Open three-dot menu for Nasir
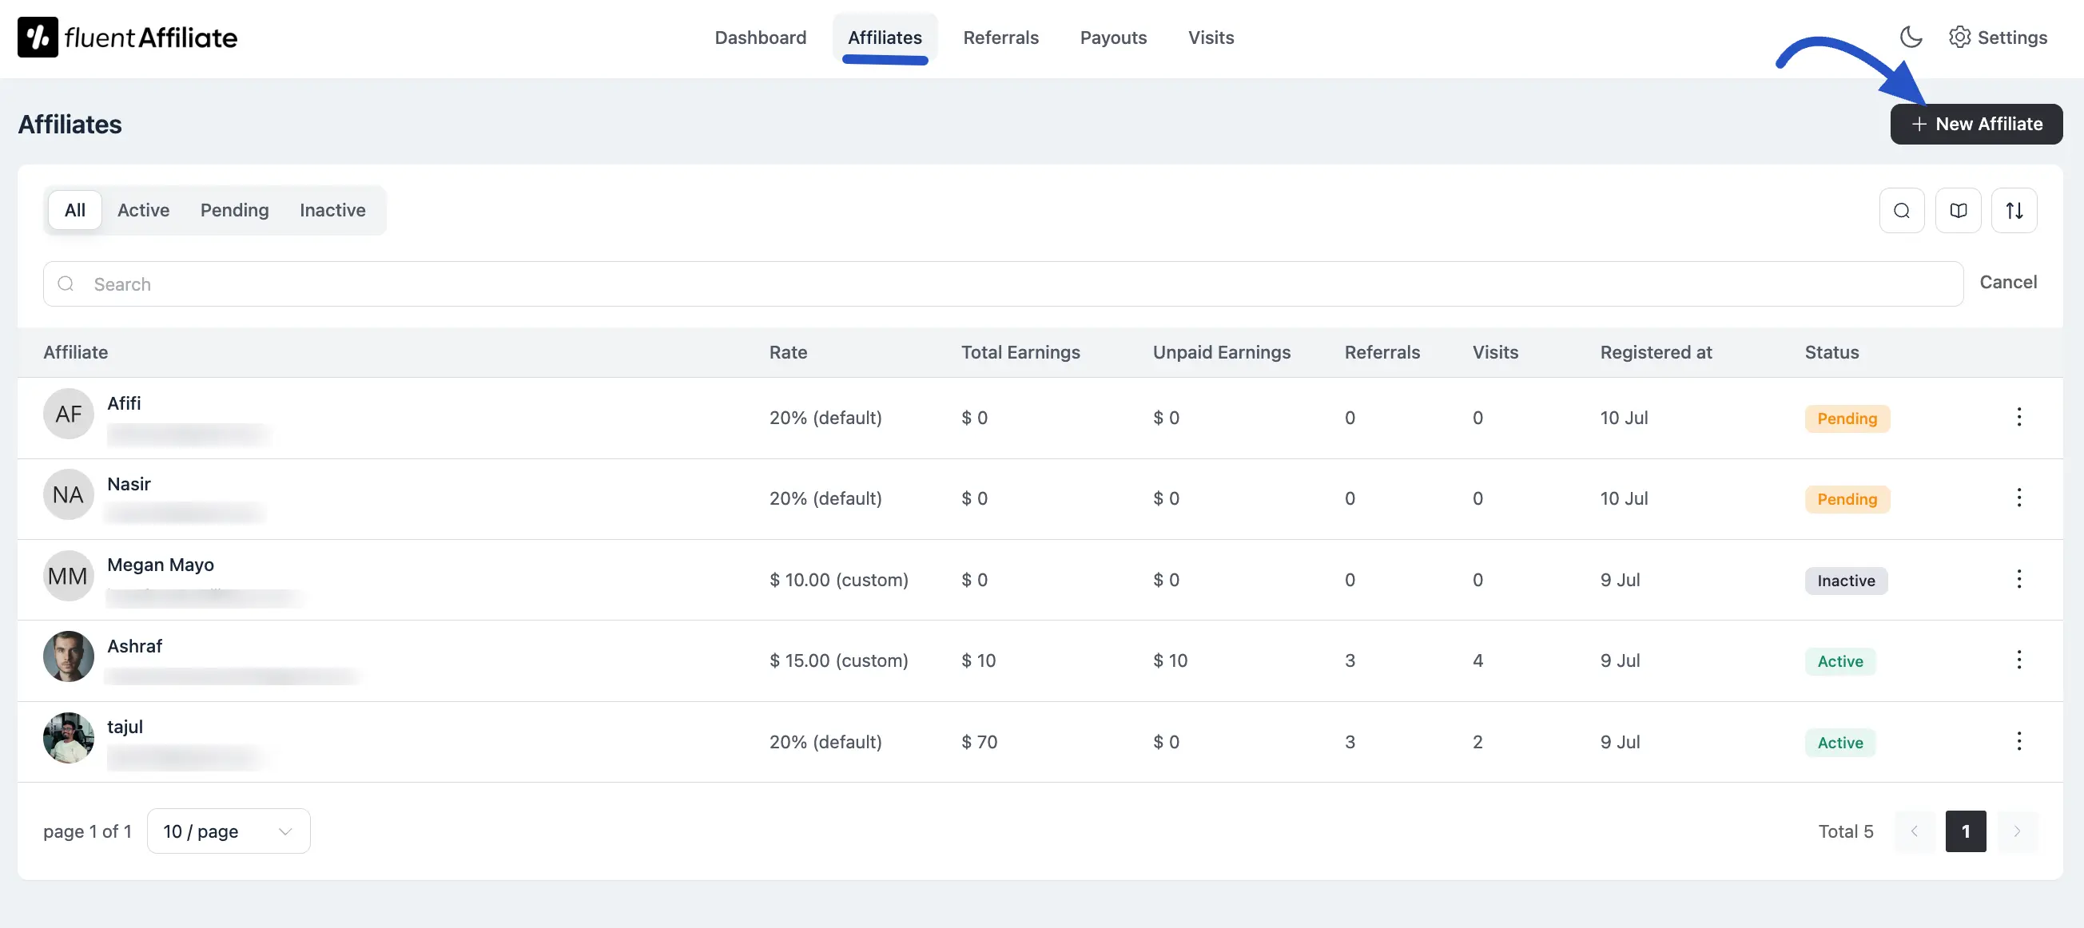The width and height of the screenshot is (2084, 928). 2018,498
